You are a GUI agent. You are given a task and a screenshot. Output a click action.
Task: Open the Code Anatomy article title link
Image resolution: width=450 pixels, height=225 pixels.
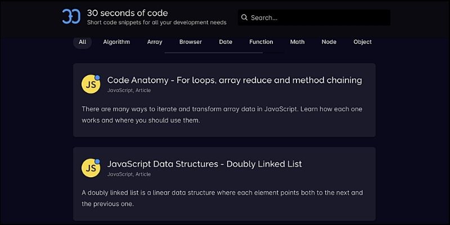234,80
